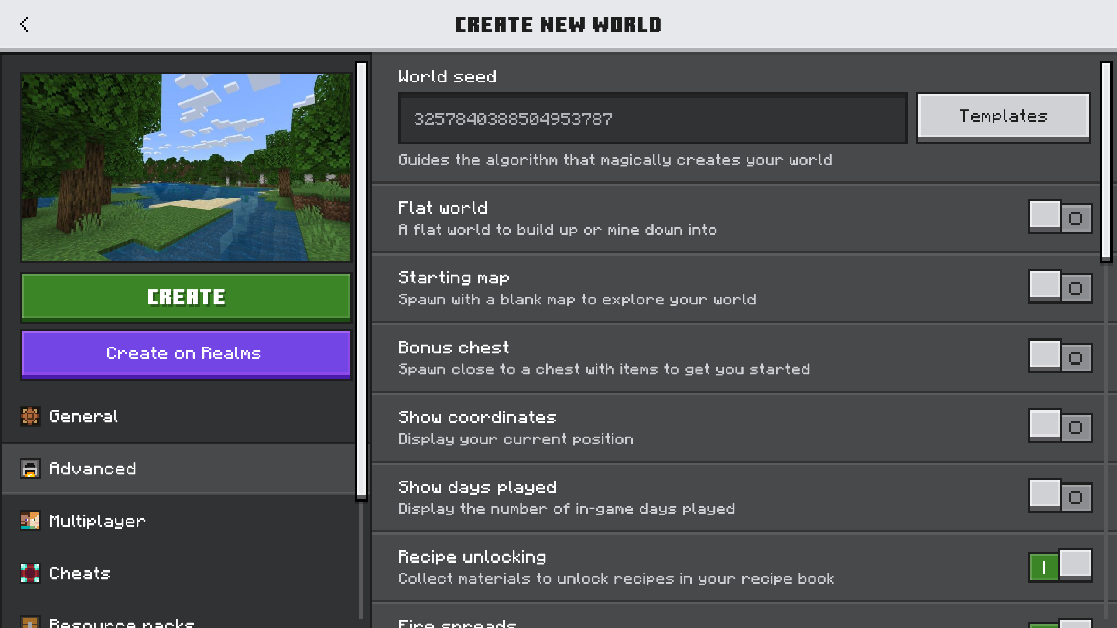The height and width of the screenshot is (628, 1117).
Task: Click 'Spawn with a blank map' description
Action: pos(577,300)
